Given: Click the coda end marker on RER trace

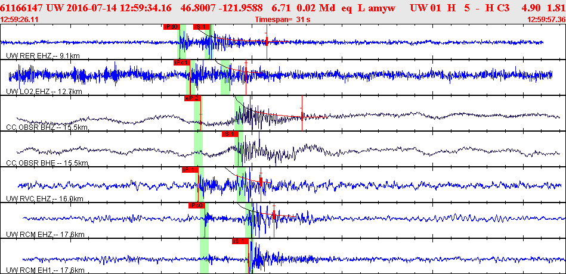Looking at the screenshot, I should point(267,42).
